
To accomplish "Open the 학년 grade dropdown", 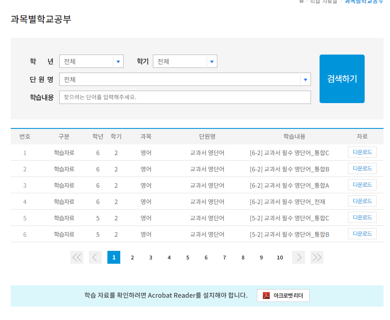I will click(x=91, y=61).
